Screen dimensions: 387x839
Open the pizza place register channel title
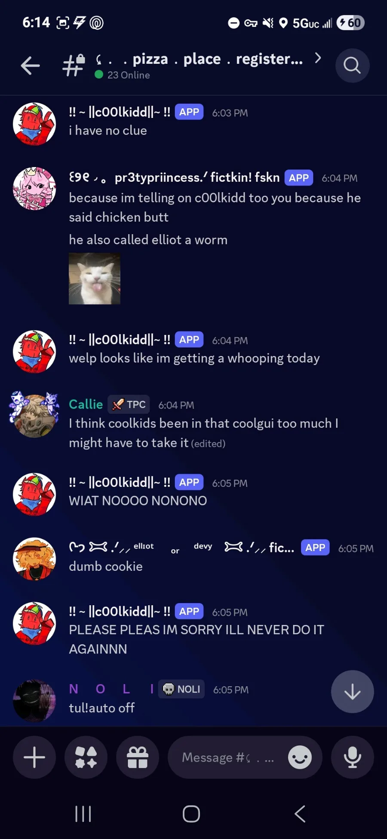[200, 59]
